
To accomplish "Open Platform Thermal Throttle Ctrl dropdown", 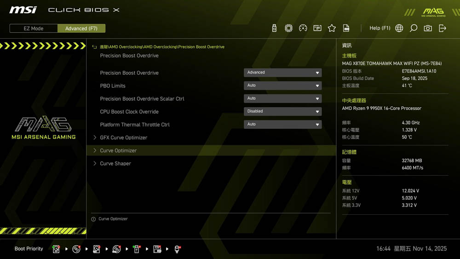I will point(282,124).
